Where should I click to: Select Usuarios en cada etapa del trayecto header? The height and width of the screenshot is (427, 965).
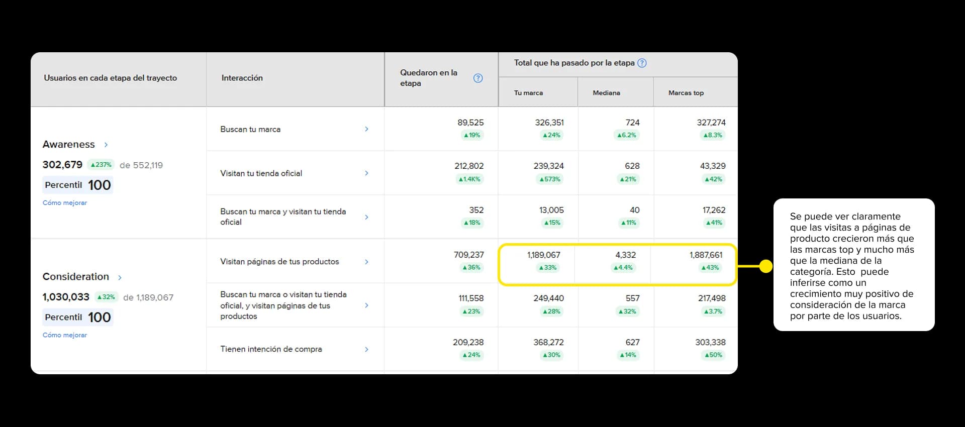coord(110,78)
